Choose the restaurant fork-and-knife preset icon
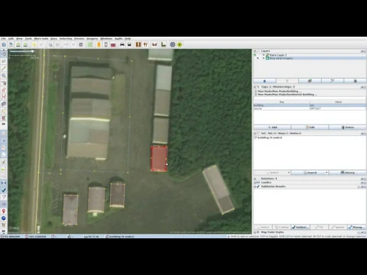This screenshot has height=275, width=367. pos(145,44)
